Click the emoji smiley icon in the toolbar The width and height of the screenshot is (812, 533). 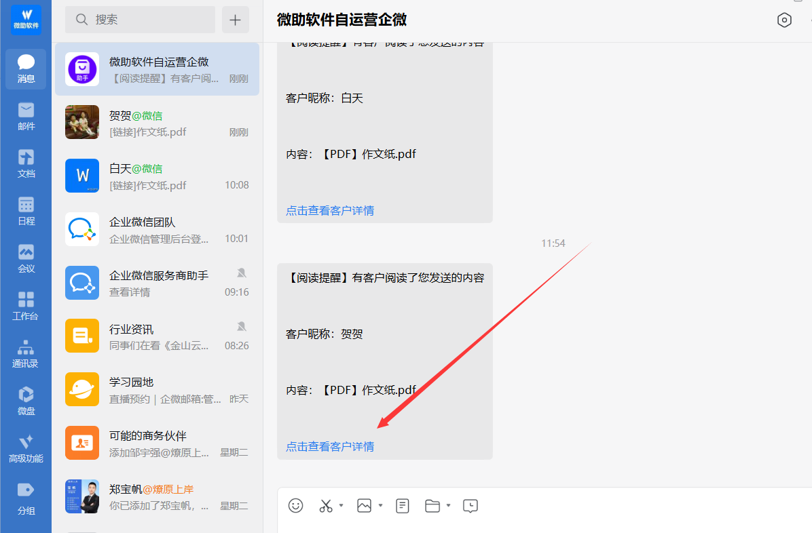(295, 505)
